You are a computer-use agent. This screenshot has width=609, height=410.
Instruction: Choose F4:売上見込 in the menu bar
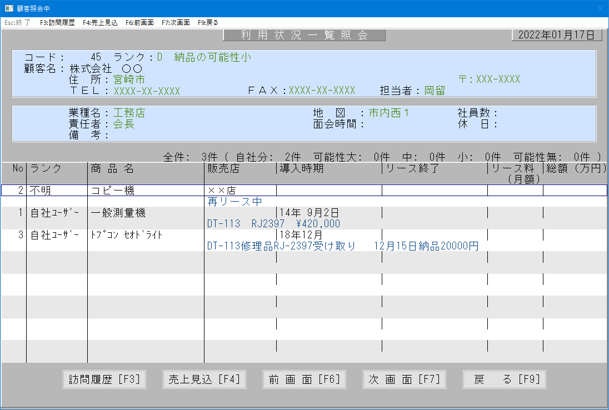[100, 23]
